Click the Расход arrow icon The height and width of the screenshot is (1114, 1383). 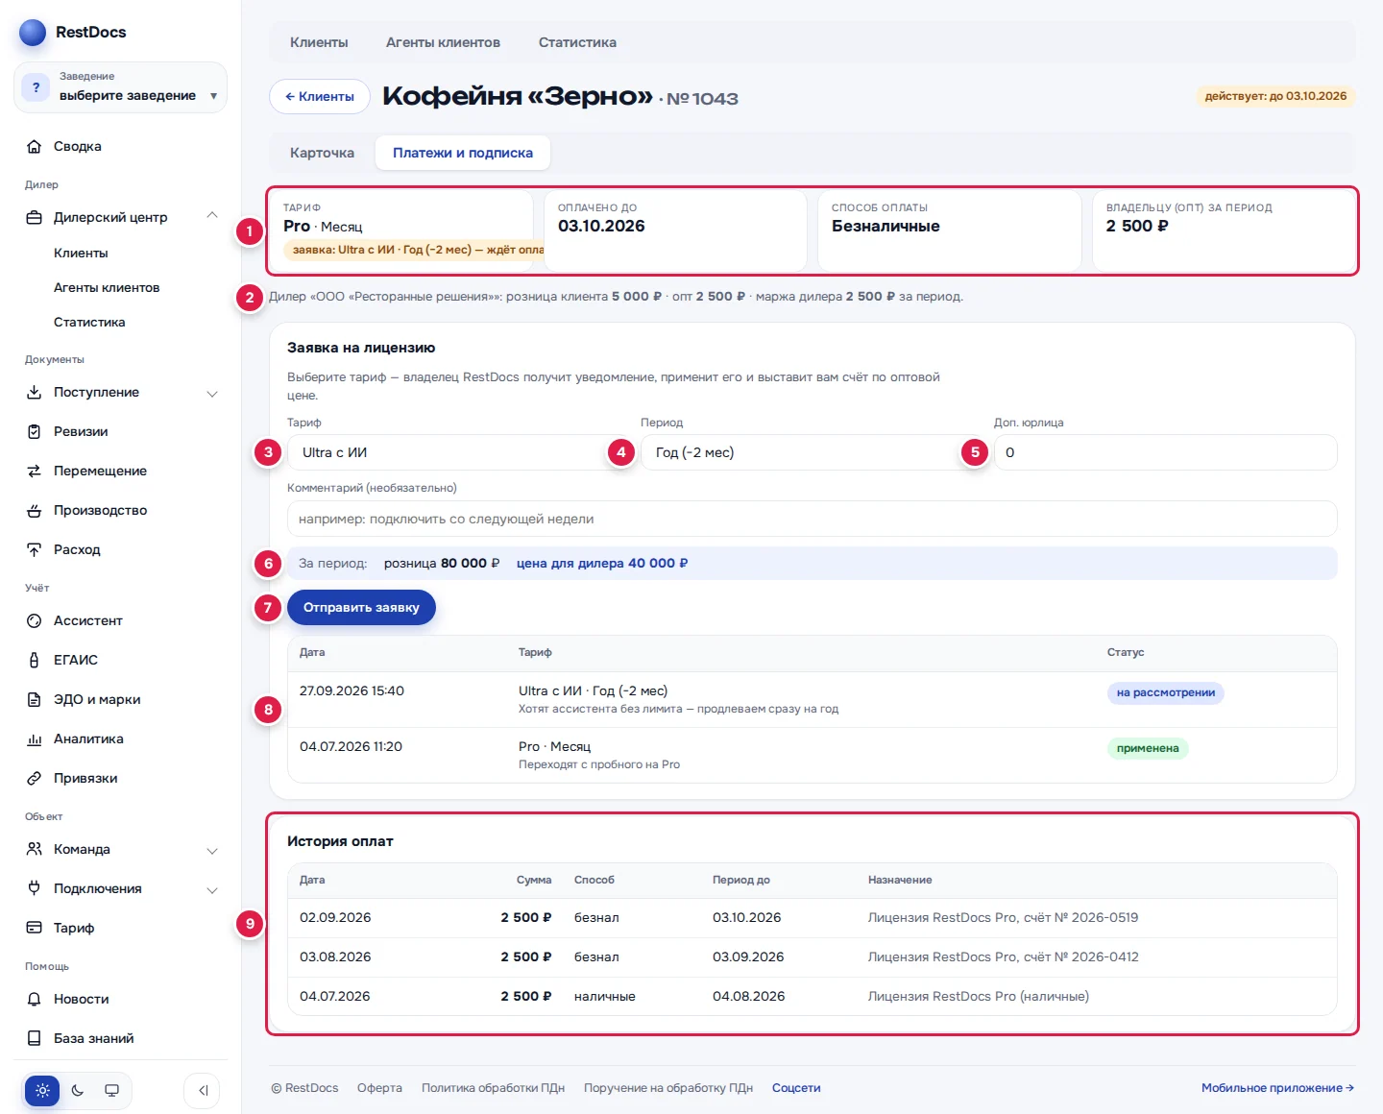[x=35, y=550]
